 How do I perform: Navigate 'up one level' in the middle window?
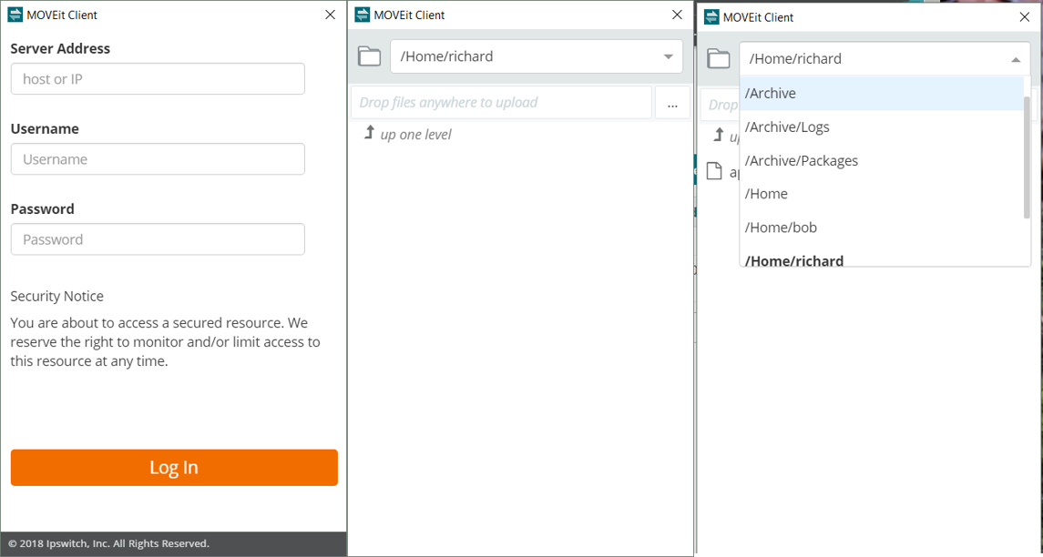click(x=415, y=135)
